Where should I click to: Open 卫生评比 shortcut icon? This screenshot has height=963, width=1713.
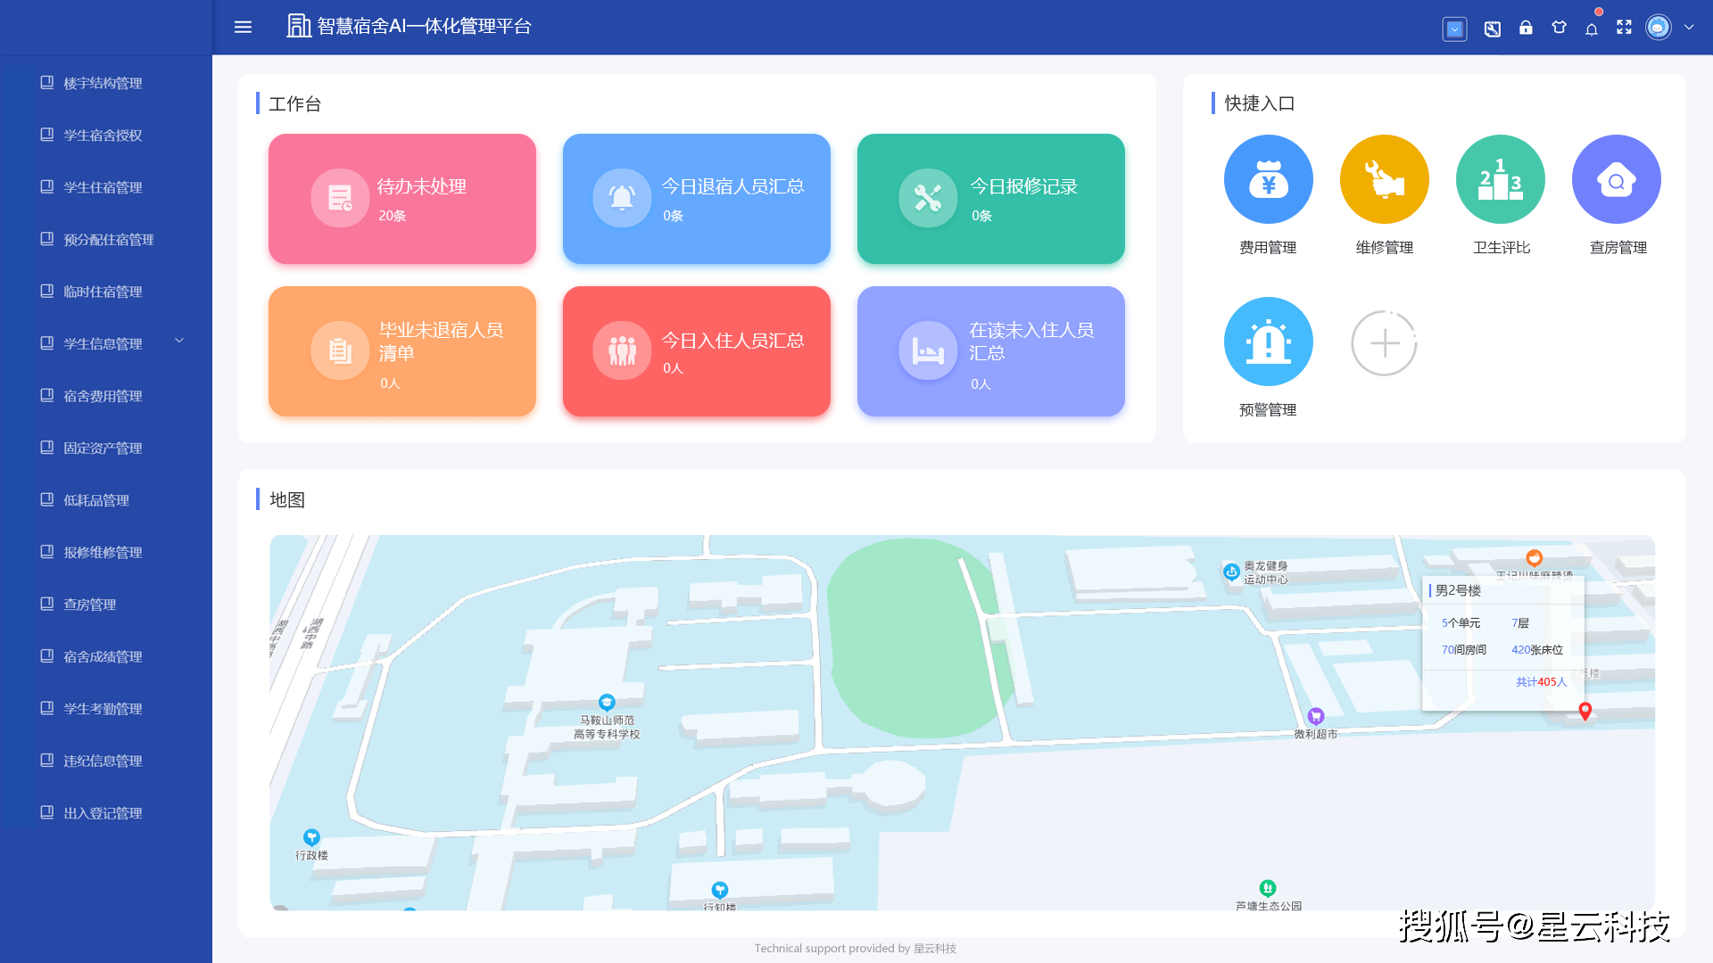click(x=1500, y=179)
